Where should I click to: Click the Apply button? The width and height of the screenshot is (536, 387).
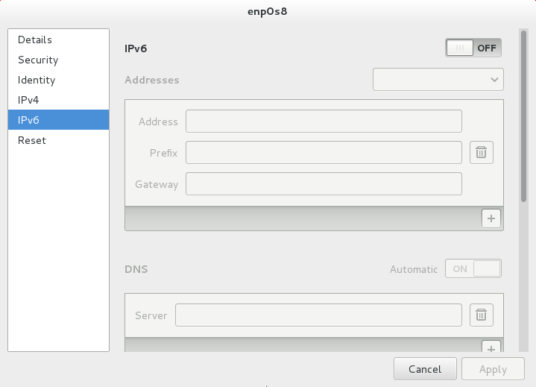tap(493, 369)
